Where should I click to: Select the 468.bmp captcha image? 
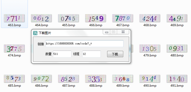[150, 18]
